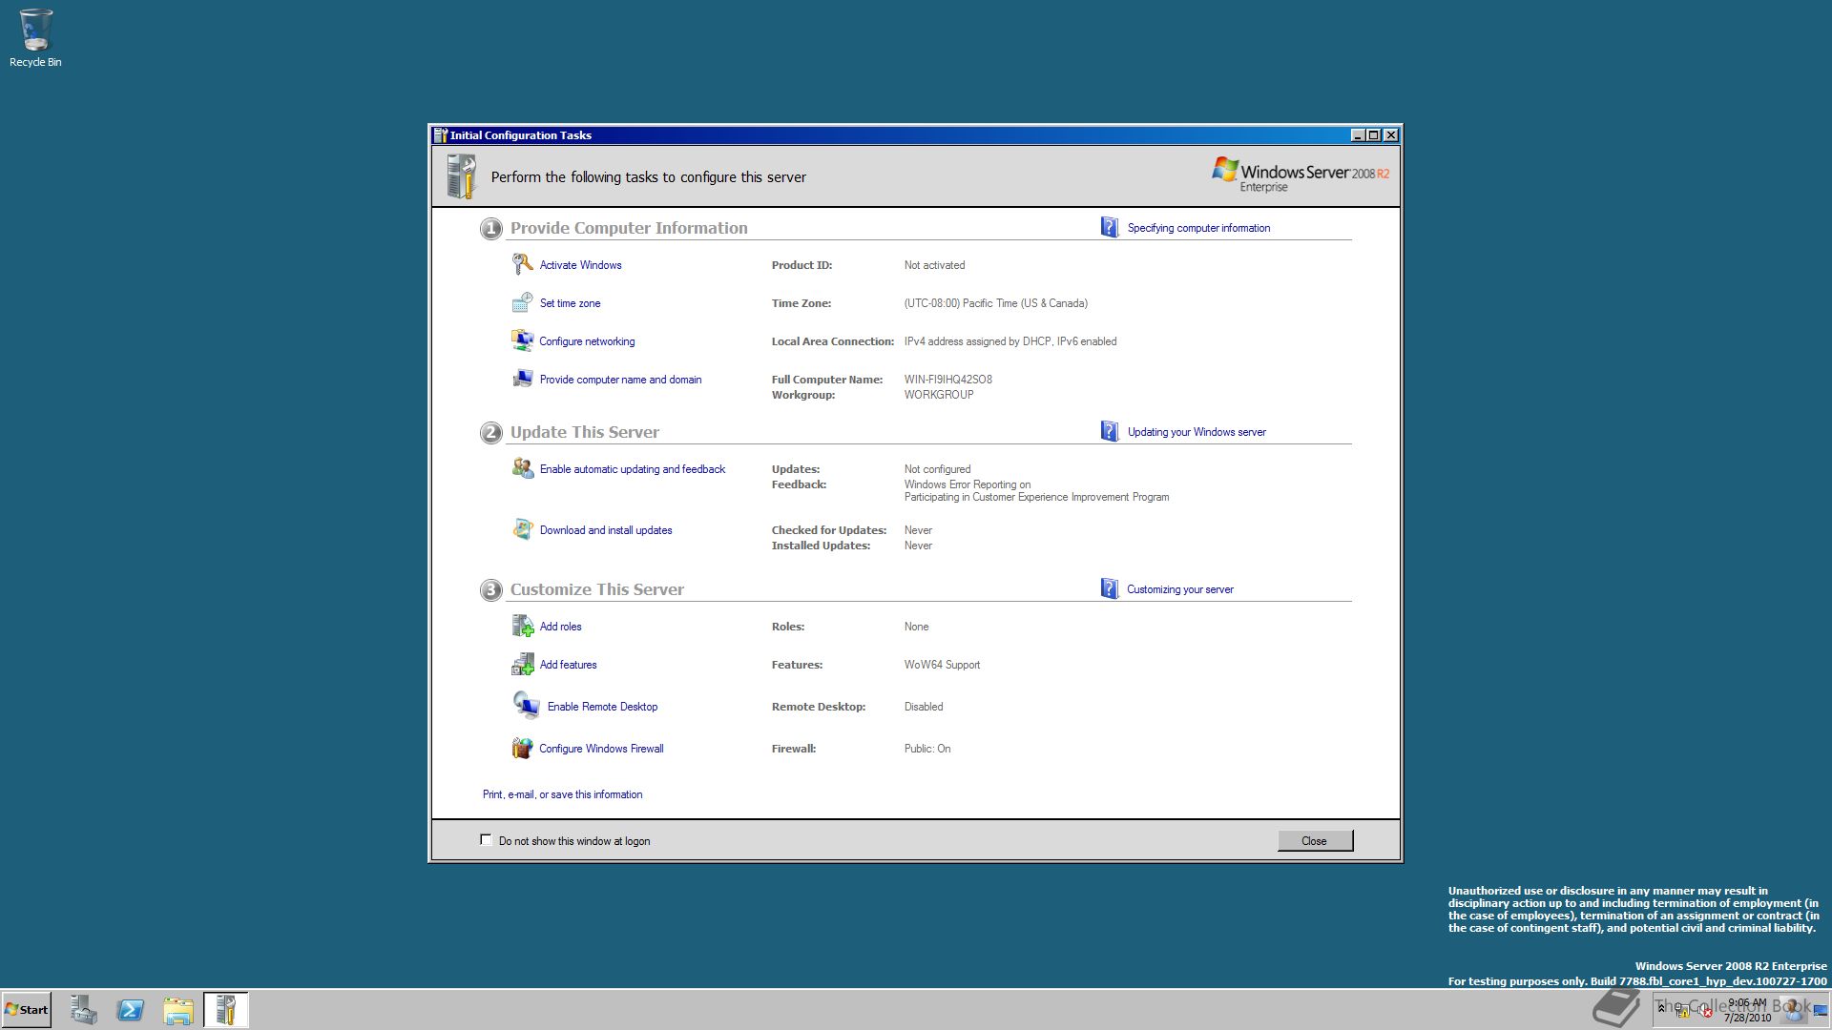1832x1030 pixels.
Task: Click the Activate Windows key icon
Action: click(522, 264)
